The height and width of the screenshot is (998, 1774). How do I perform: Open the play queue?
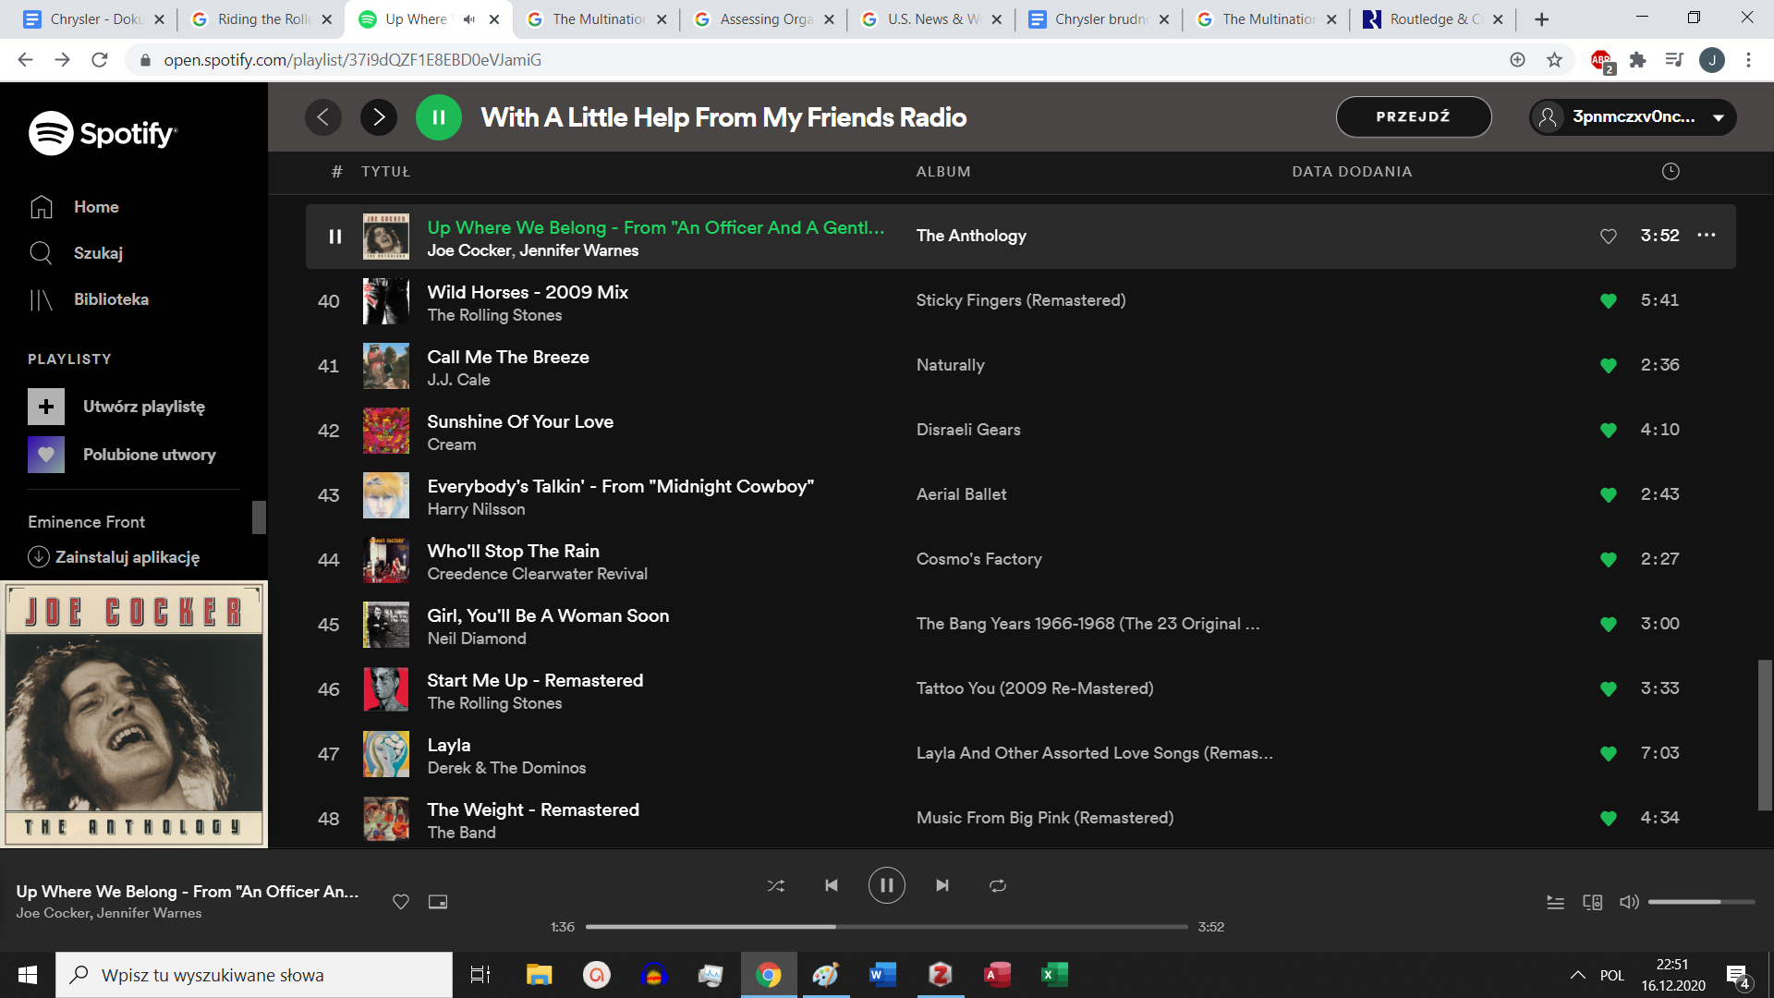[x=1556, y=902]
